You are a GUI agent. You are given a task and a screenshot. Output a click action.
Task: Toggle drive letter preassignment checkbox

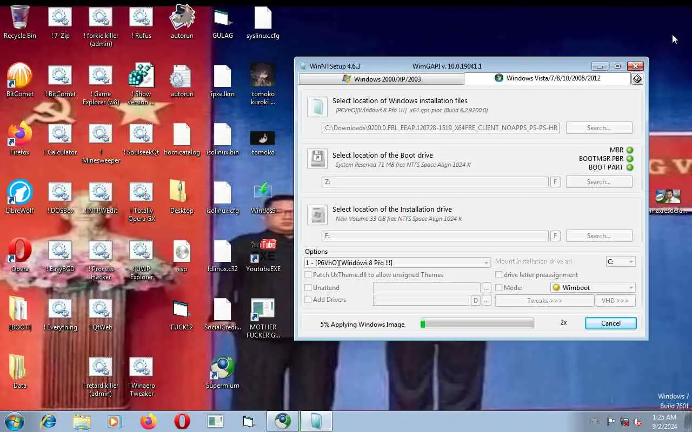pyautogui.click(x=499, y=275)
